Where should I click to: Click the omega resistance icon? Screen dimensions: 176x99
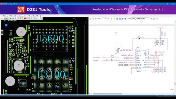coord(38,18)
